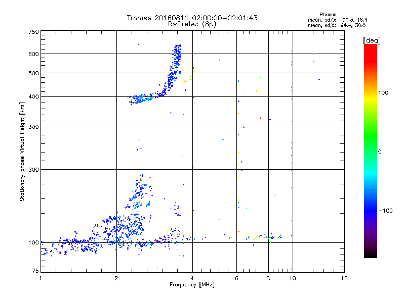Viewport: 405px width, 303px height.
Task: Click the '400' height axis tick label
Action: [x=33, y=97]
